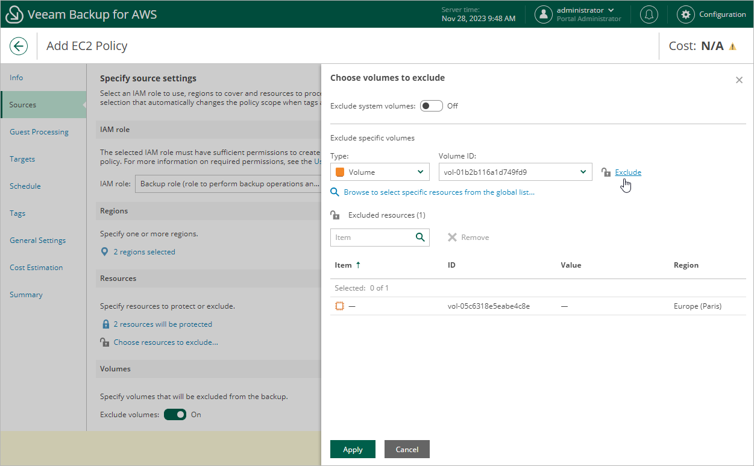Click the location pin regions icon

(x=105, y=252)
